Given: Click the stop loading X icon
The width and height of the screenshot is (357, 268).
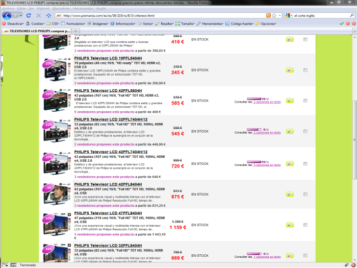Looking at the screenshot, I should click(x=39, y=15).
